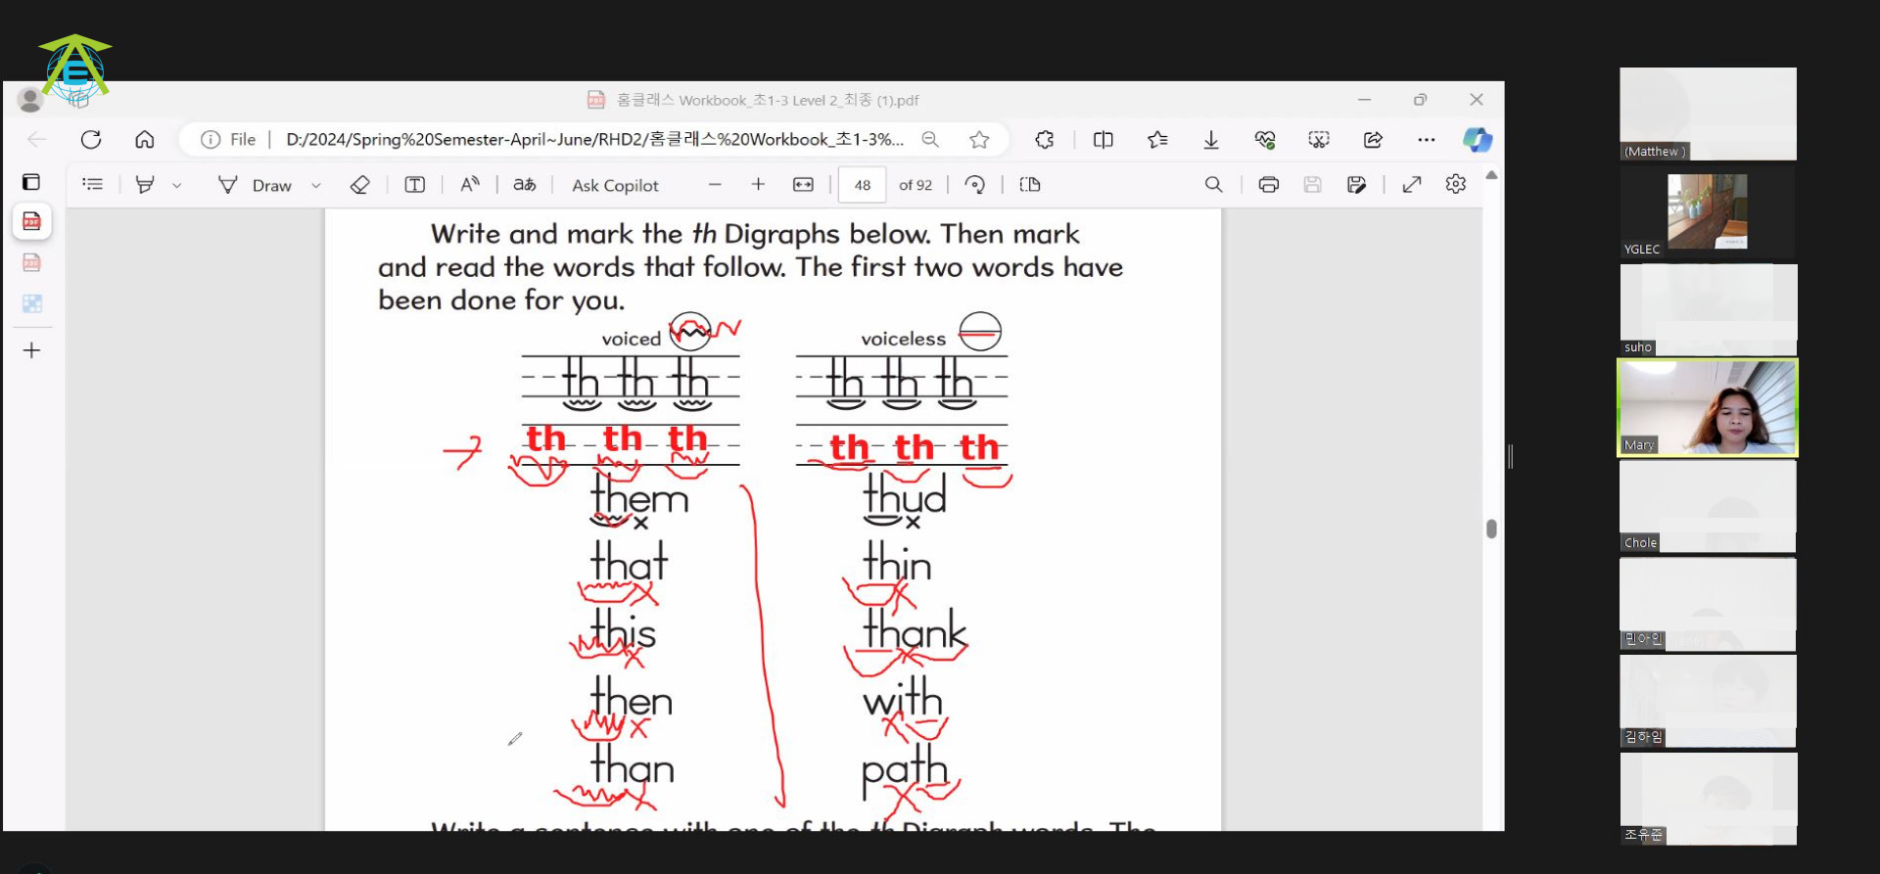
Task: Select the third tab icon in sidebar
Action: (31, 303)
